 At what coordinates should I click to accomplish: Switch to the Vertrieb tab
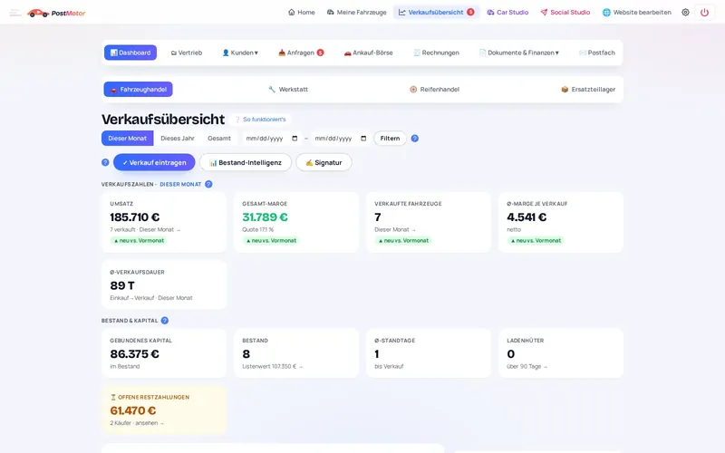(x=187, y=53)
